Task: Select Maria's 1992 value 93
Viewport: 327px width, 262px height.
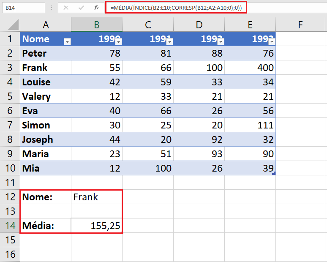Action: pyautogui.click(x=199, y=154)
